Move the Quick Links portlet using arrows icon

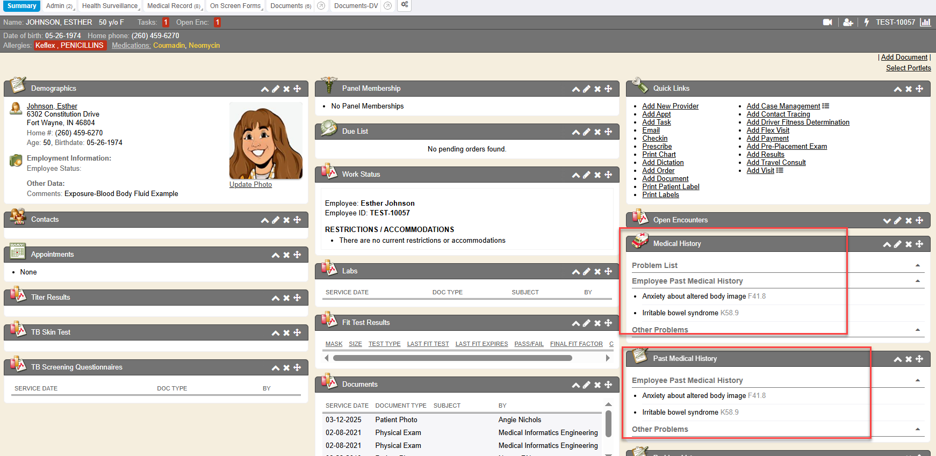coord(919,89)
